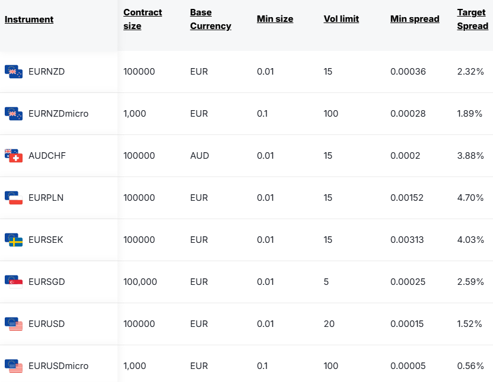Click the EURUSDmicro flag pair icon
This screenshot has width=493, height=382.
pos(14,366)
